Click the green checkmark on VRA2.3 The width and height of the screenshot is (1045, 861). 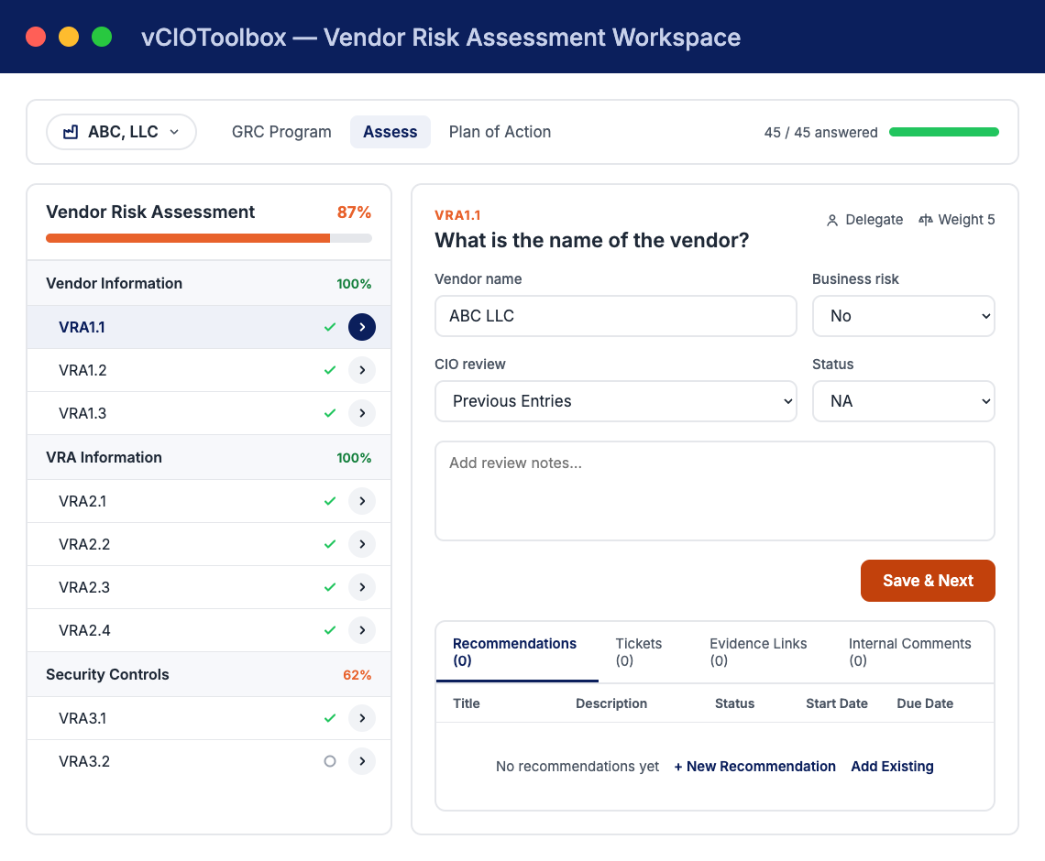coord(330,587)
